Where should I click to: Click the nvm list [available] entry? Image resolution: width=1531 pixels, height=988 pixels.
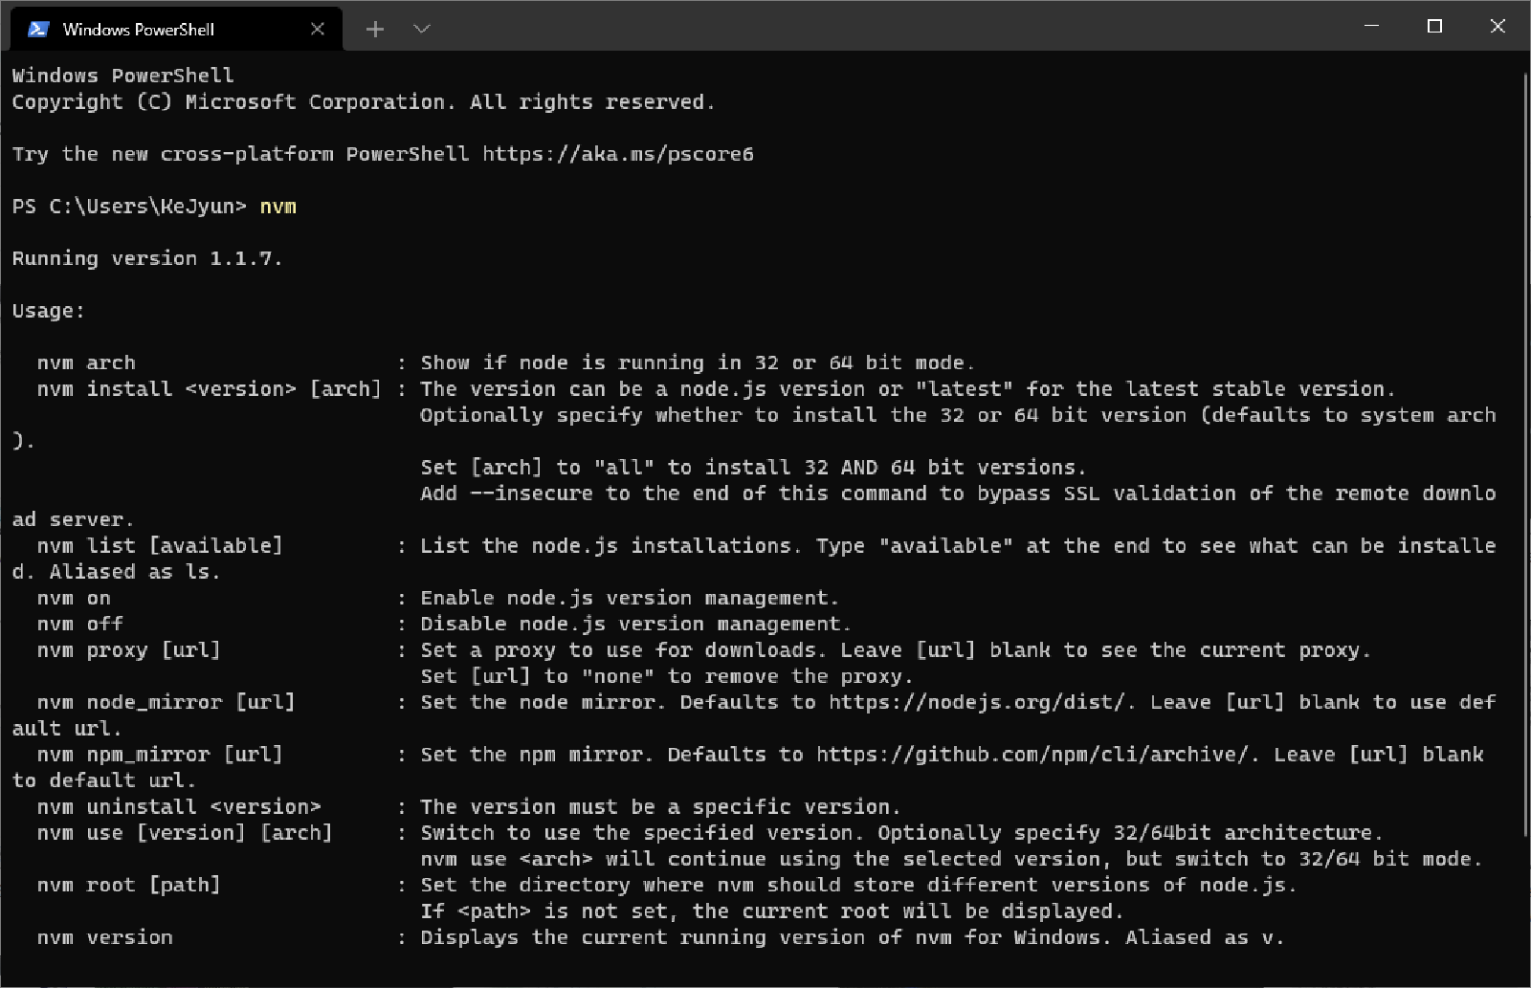coord(160,545)
